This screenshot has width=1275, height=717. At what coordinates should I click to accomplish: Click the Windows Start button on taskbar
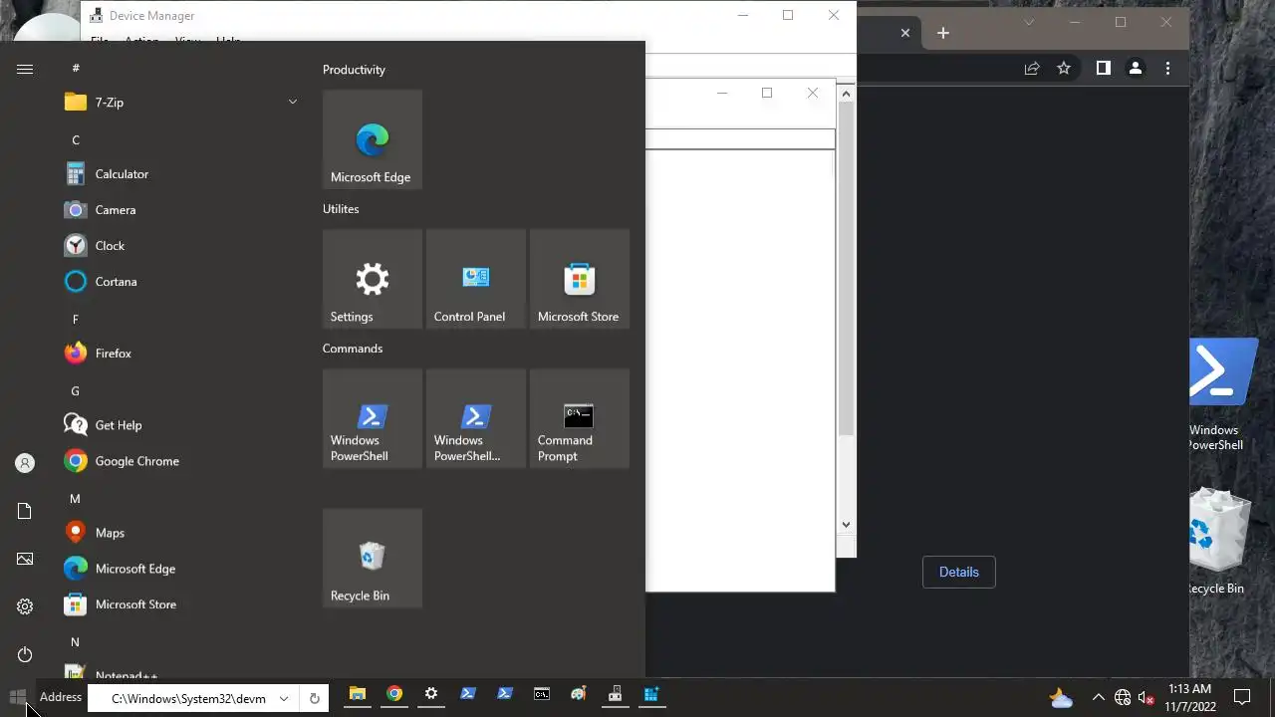[x=17, y=696]
